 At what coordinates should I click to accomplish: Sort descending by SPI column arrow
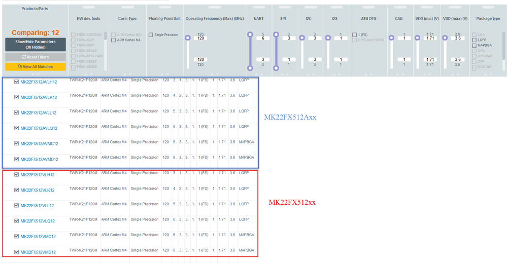(x=287, y=74)
